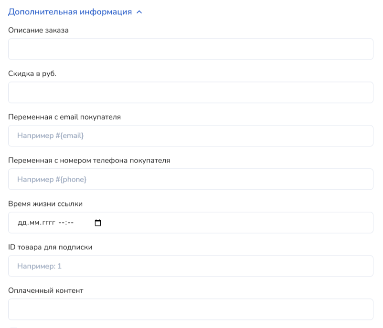Image resolution: width=383 pixels, height=328 pixels.
Task: Click the Скидка в руб. label
Action: pyautogui.click(x=32, y=74)
